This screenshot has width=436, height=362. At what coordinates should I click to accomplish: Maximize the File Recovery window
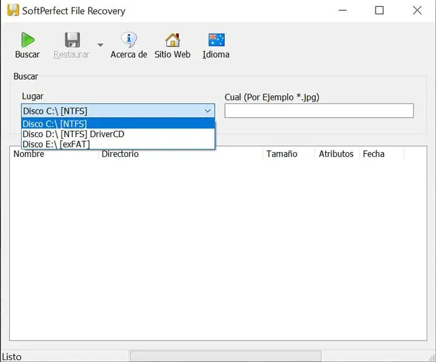[x=379, y=11]
